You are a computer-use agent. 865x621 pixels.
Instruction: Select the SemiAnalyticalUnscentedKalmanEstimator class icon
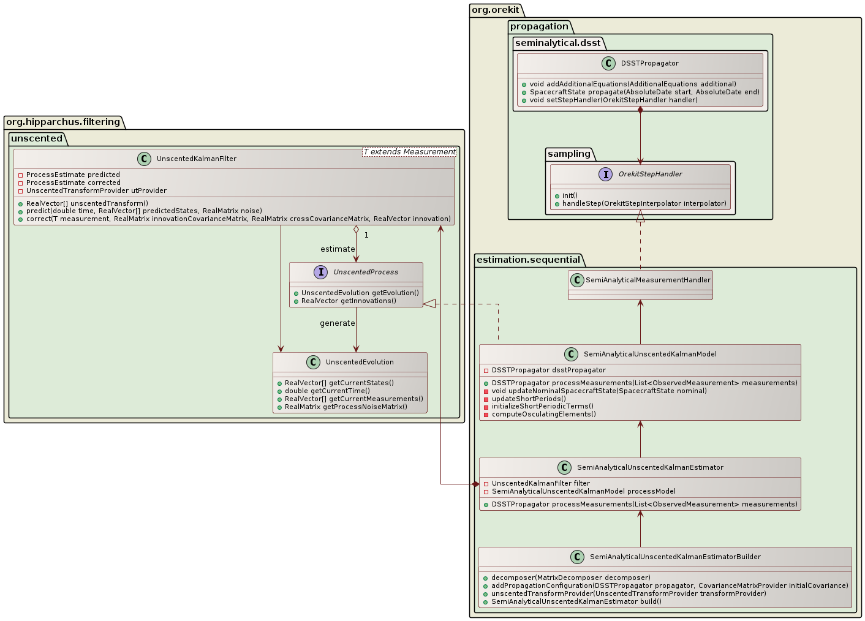pyautogui.click(x=564, y=467)
